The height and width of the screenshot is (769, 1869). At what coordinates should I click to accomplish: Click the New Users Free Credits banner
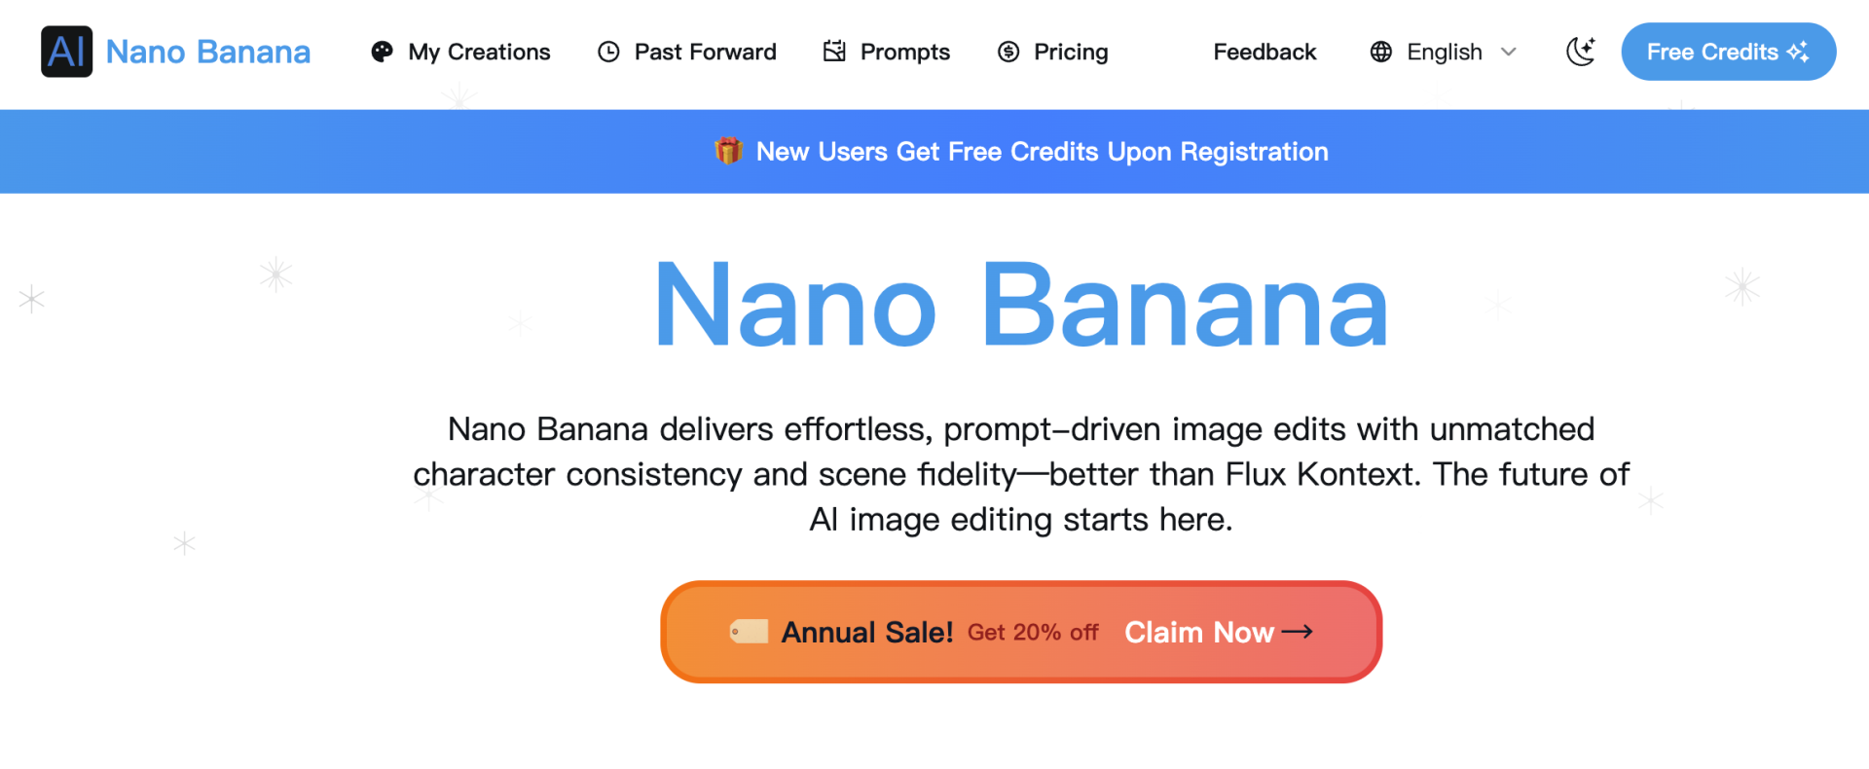point(1042,152)
